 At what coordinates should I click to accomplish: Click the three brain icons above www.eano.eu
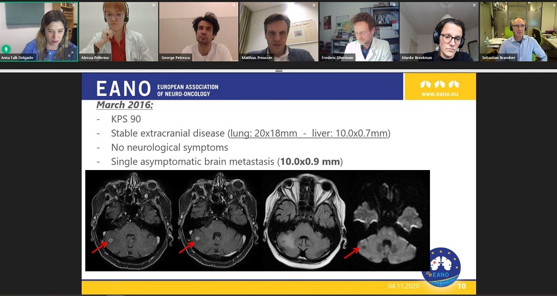(x=439, y=84)
